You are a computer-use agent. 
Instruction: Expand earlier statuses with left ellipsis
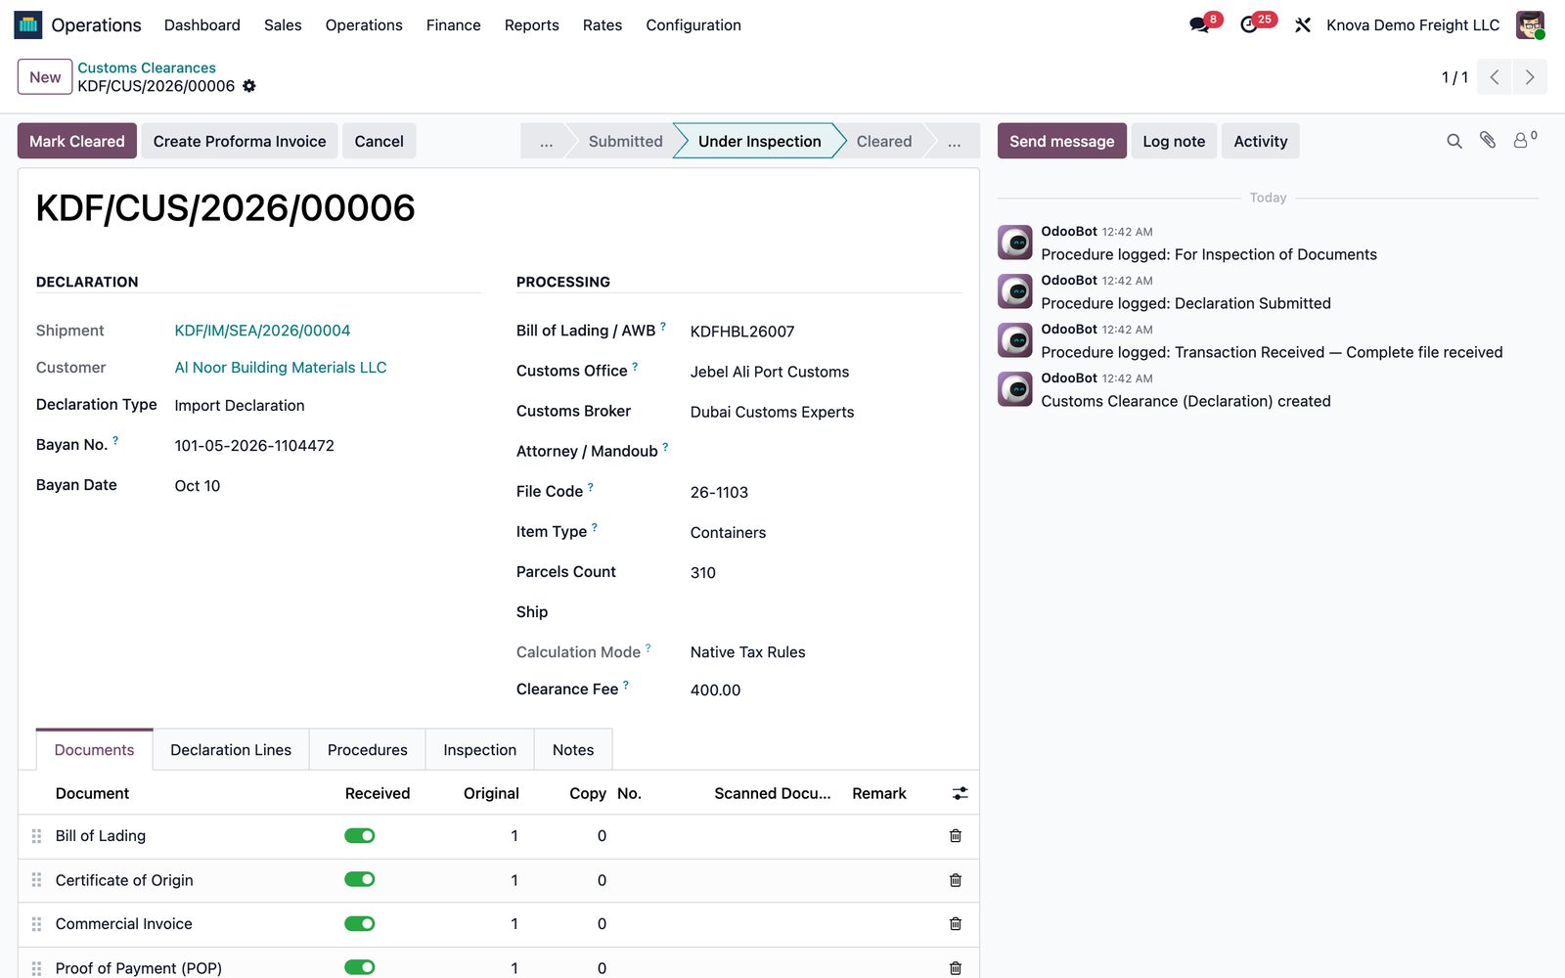(546, 142)
